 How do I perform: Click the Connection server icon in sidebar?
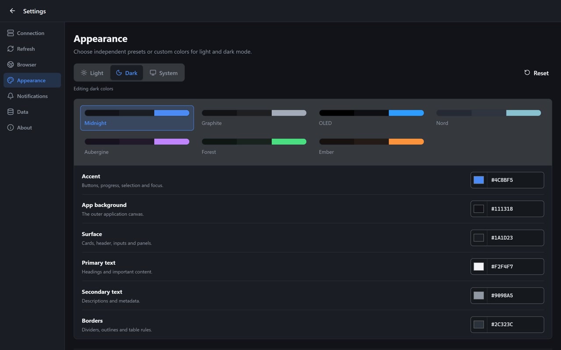[x=11, y=33]
